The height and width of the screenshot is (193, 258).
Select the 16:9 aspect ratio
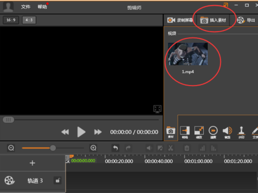[11, 20]
